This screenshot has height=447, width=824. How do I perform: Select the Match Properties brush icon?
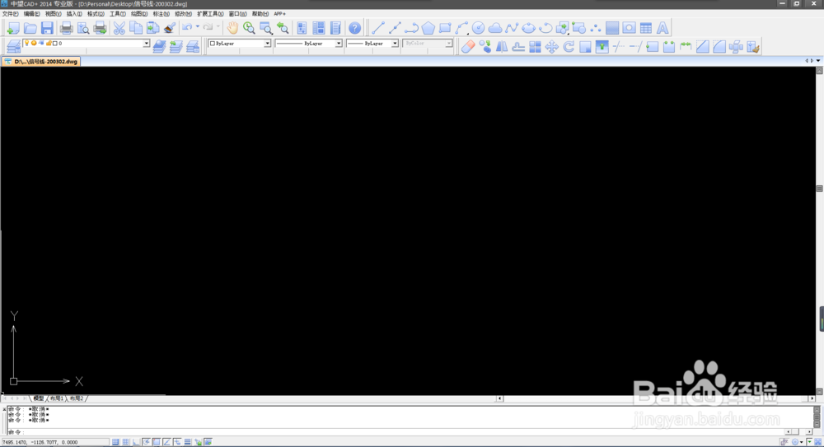169,28
